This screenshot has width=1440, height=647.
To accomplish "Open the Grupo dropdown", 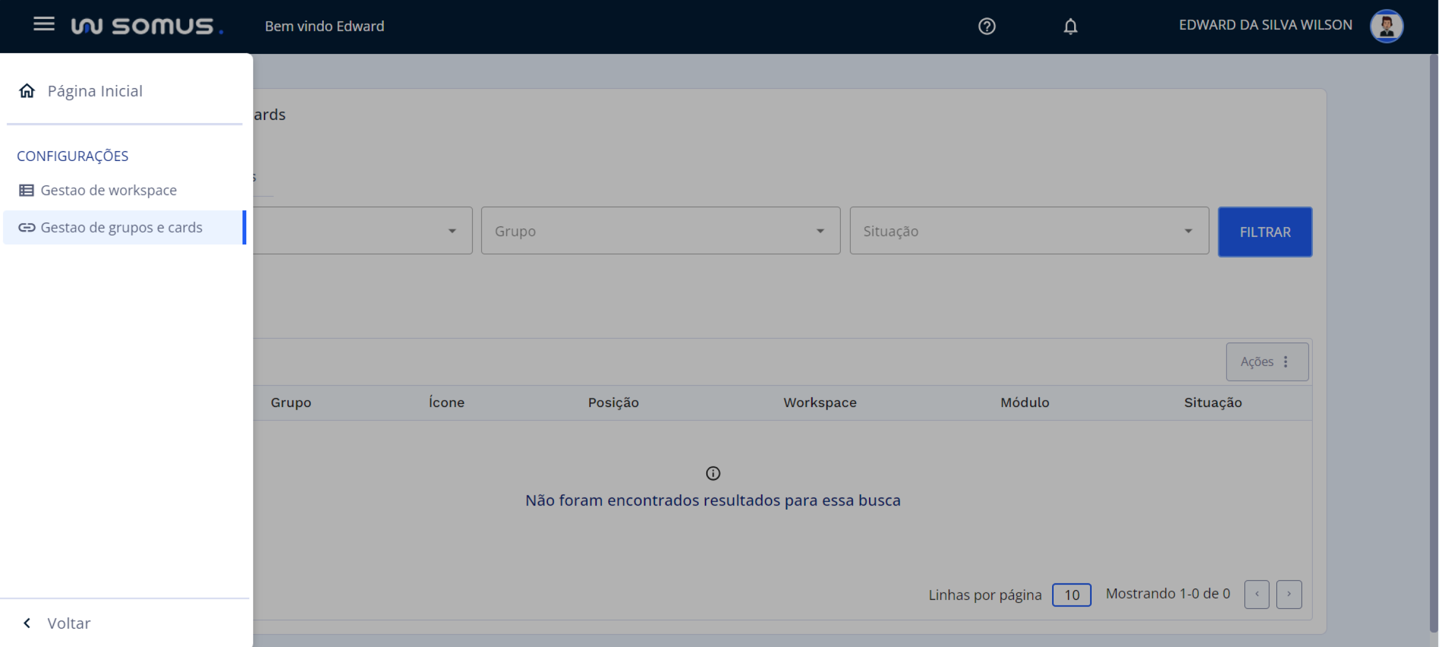I will pos(660,230).
